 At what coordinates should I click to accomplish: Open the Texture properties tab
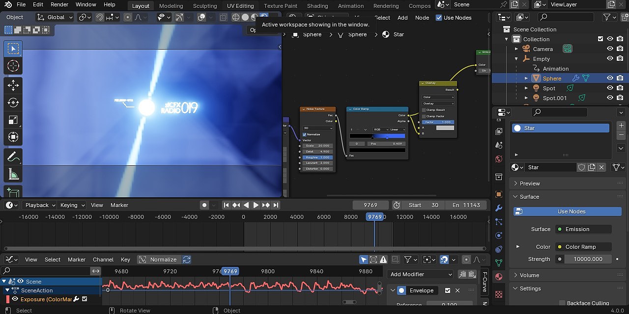click(499, 294)
